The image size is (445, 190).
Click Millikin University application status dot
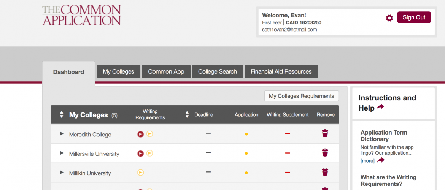click(246, 173)
